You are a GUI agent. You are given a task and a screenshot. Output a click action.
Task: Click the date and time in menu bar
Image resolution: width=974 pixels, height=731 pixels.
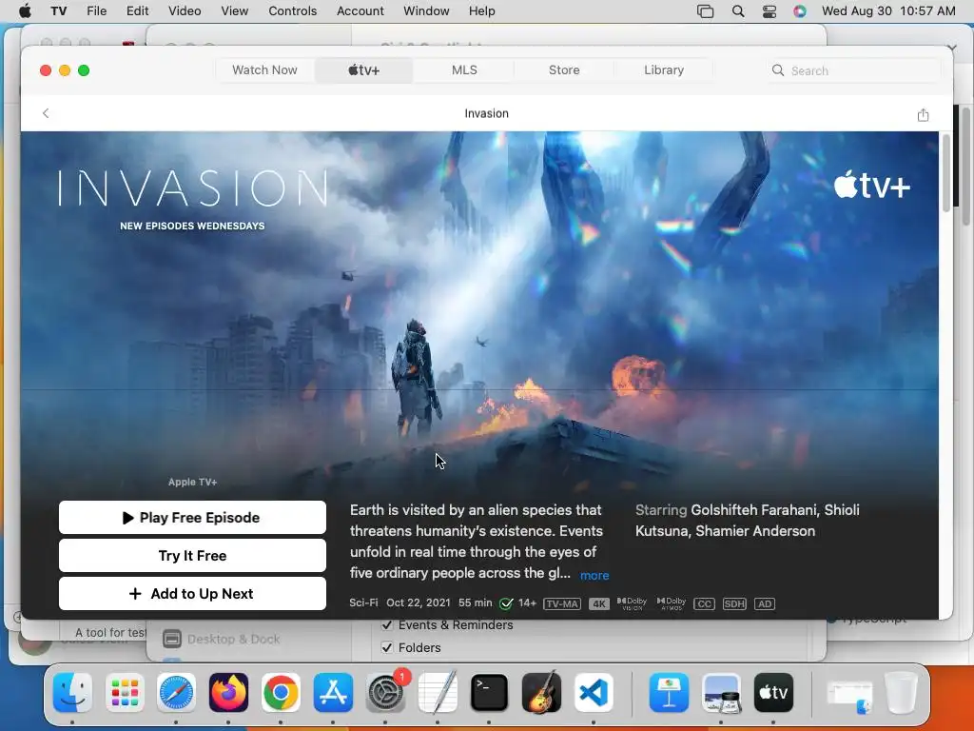pos(888,11)
